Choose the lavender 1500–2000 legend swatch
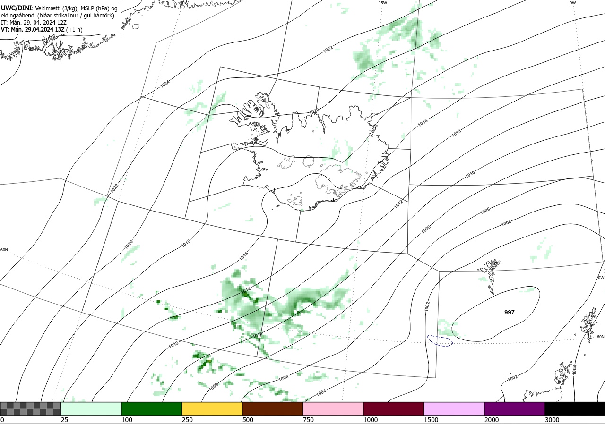Screen dimensions: 605x424 tap(454, 408)
